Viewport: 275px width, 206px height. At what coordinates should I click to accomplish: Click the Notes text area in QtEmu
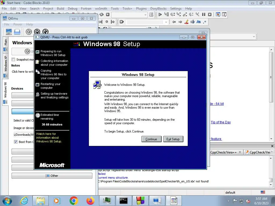pyautogui.click(x=23, y=72)
